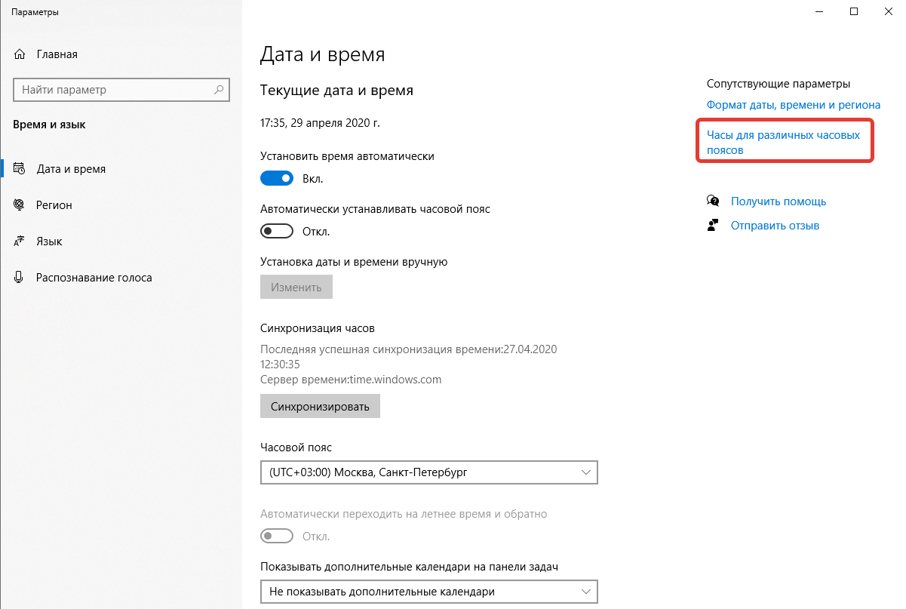
Task: Click the Получить помощь link
Action: point(779,201)
